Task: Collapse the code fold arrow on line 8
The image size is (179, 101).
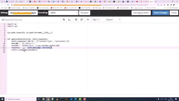Action: (6, 39)
